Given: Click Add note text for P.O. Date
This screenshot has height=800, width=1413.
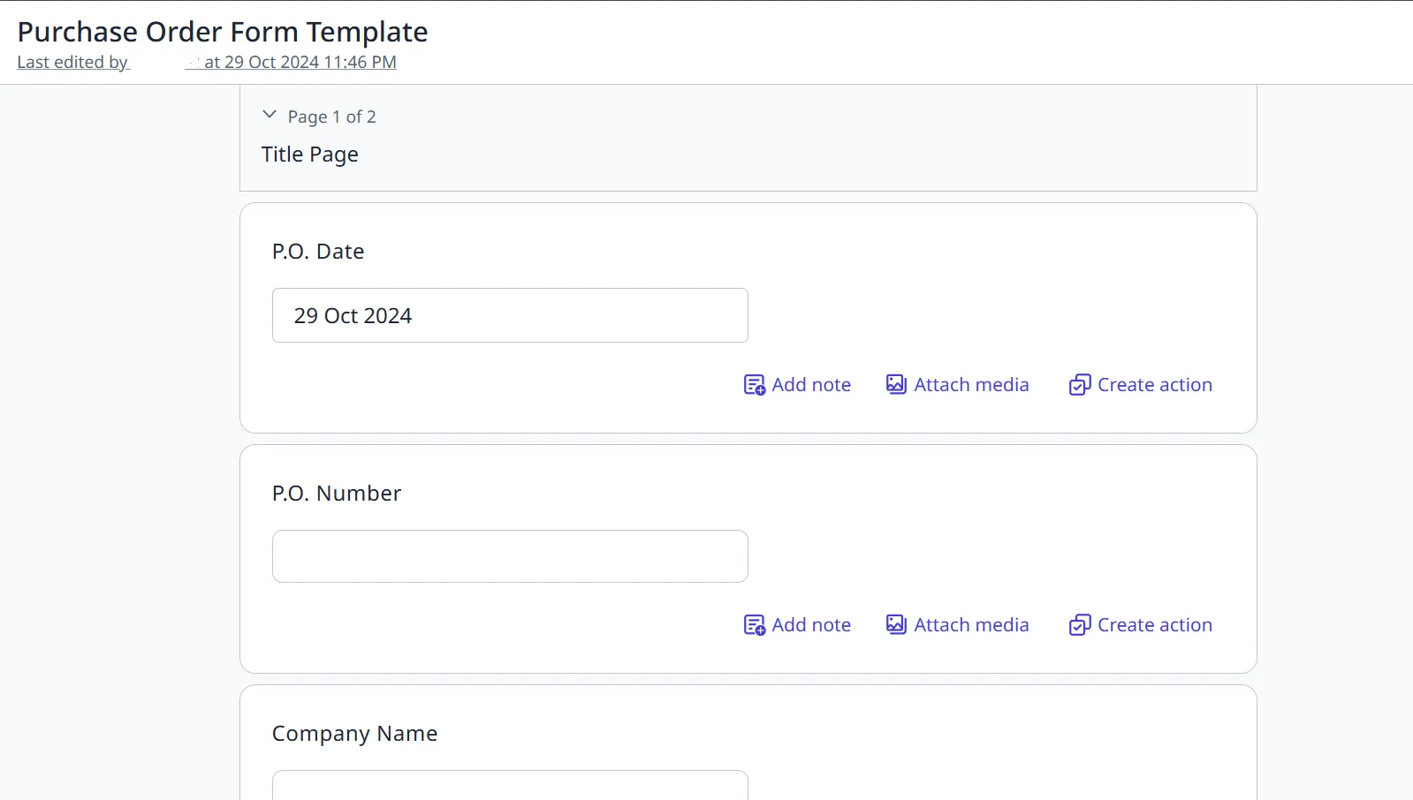Looking at the screenshot, I should pos(811,385).
